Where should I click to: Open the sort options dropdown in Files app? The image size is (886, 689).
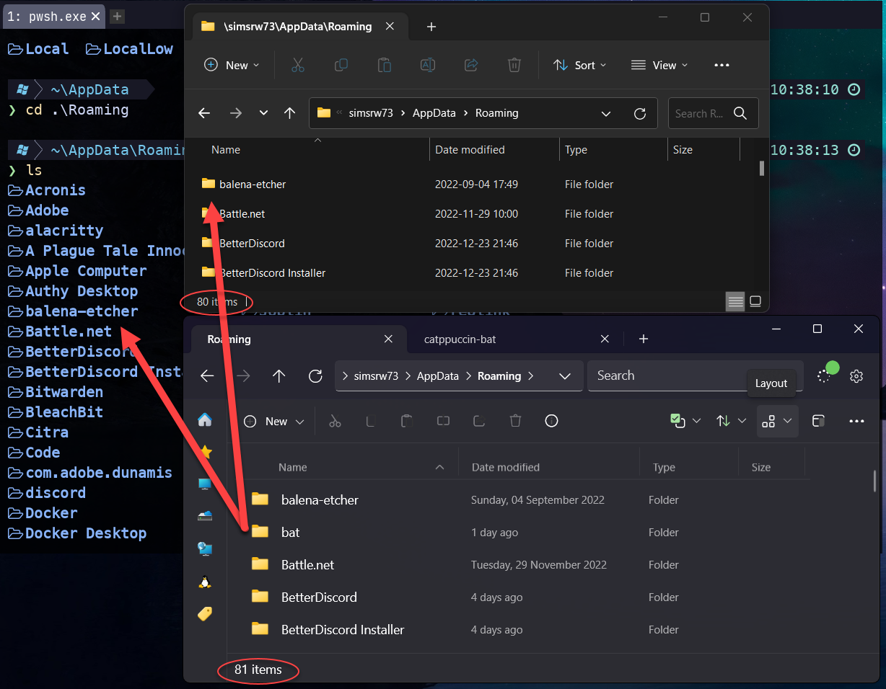[731, 421]
